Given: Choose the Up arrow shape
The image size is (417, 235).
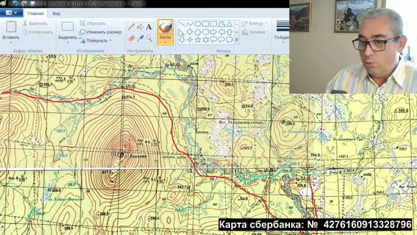Looking at the screenshot, I should point(229,32).
